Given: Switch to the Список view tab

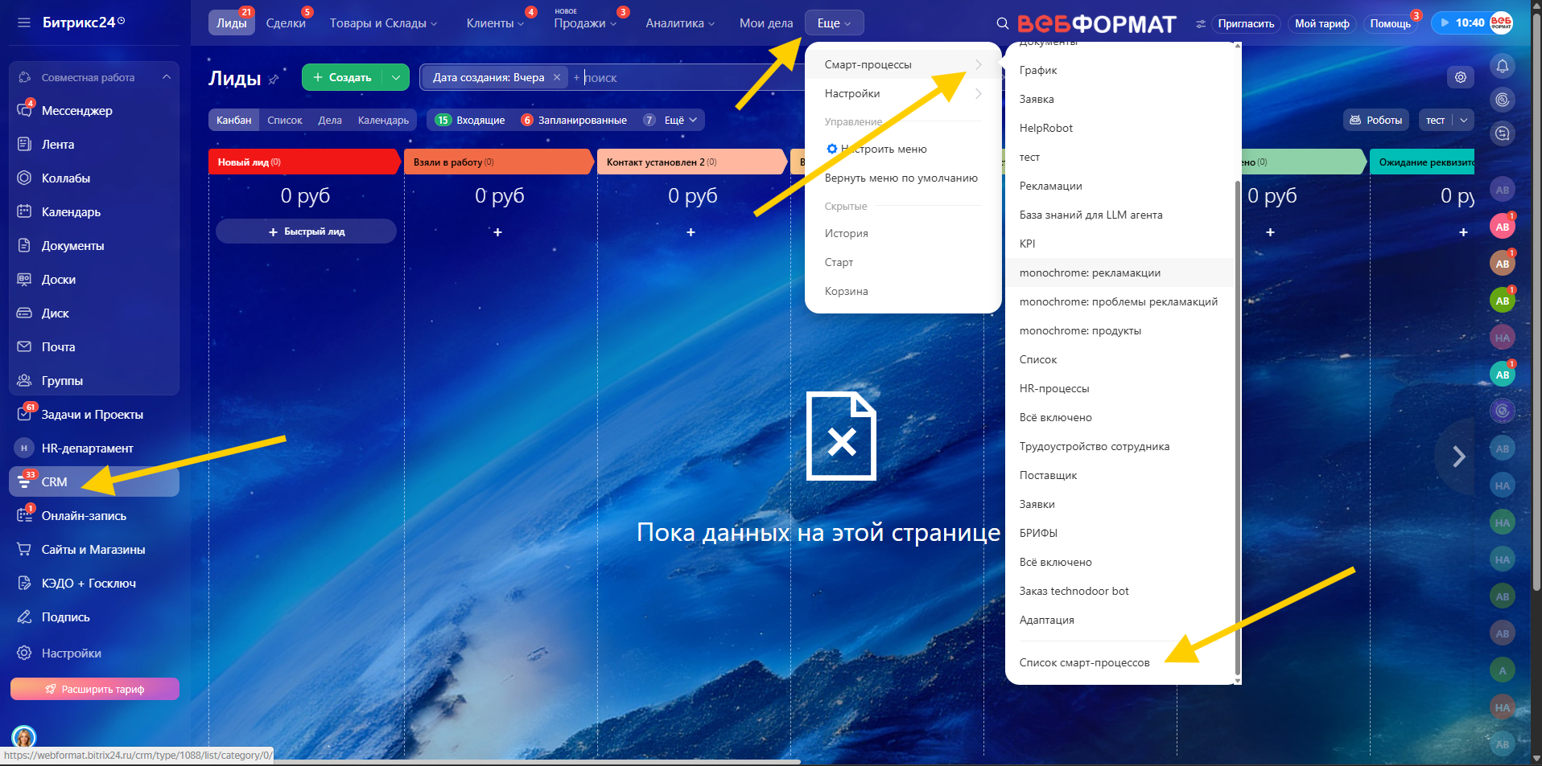Looking at the screenshot, I should point(284,120).
